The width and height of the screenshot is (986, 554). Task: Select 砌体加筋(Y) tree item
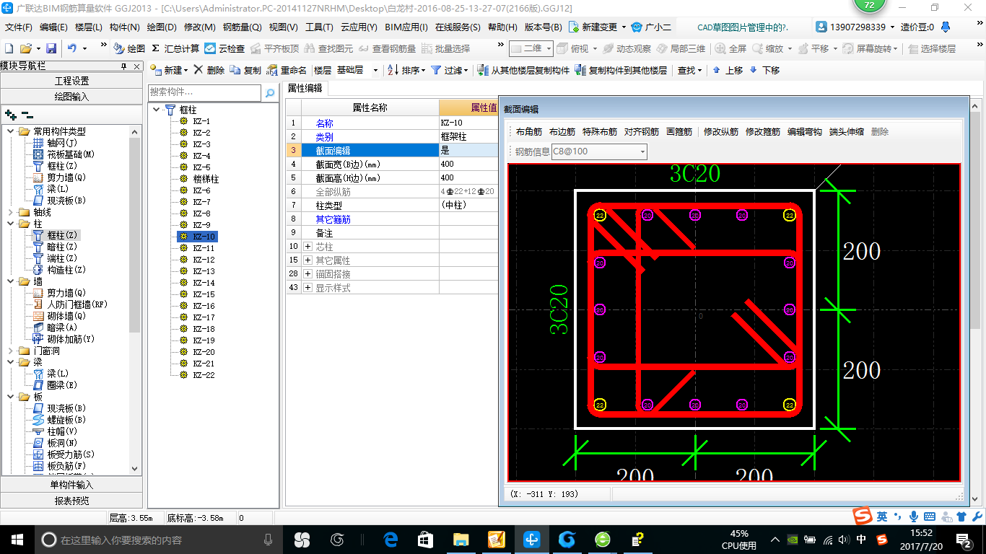[64, 339]
